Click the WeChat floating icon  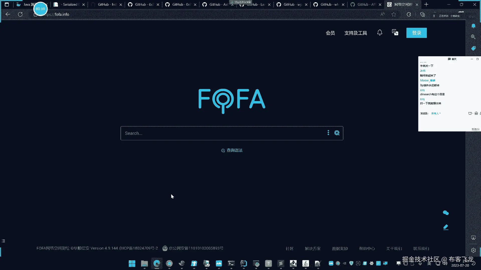[x=446, y=213]
